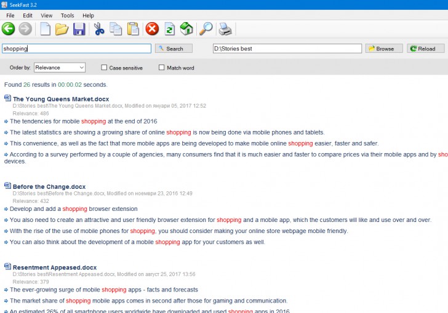Image resolution: width=448 pixels, height=313 pixels.
Task: Open Resentment Appeased.docx result
Action: (55, 267)
